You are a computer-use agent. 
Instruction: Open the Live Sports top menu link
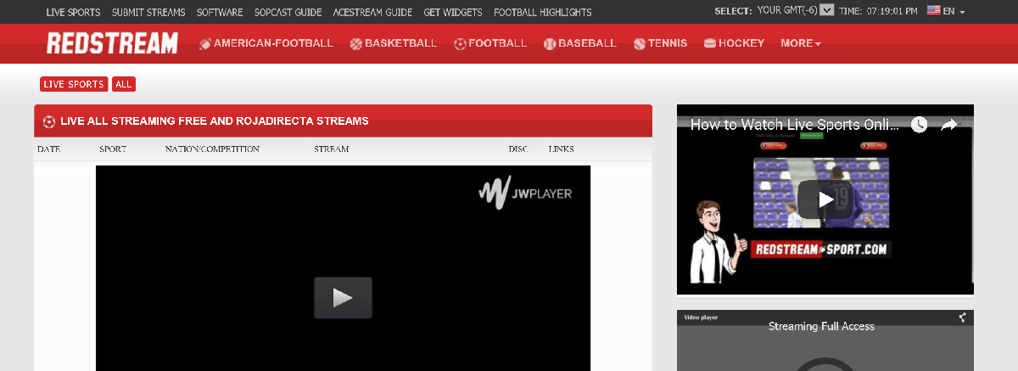73,13
